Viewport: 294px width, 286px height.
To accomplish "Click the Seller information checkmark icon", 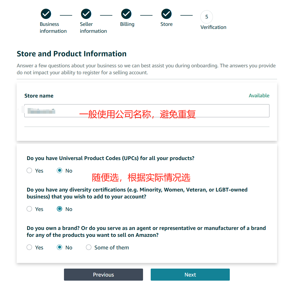I will 86,14.
